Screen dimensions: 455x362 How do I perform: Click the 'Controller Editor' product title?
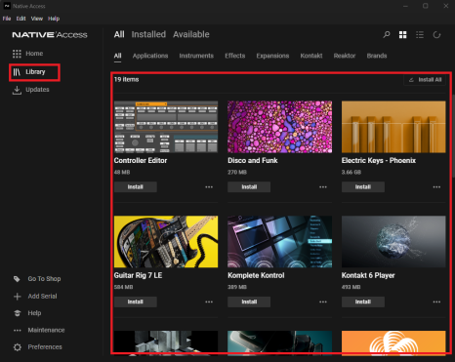141,160
